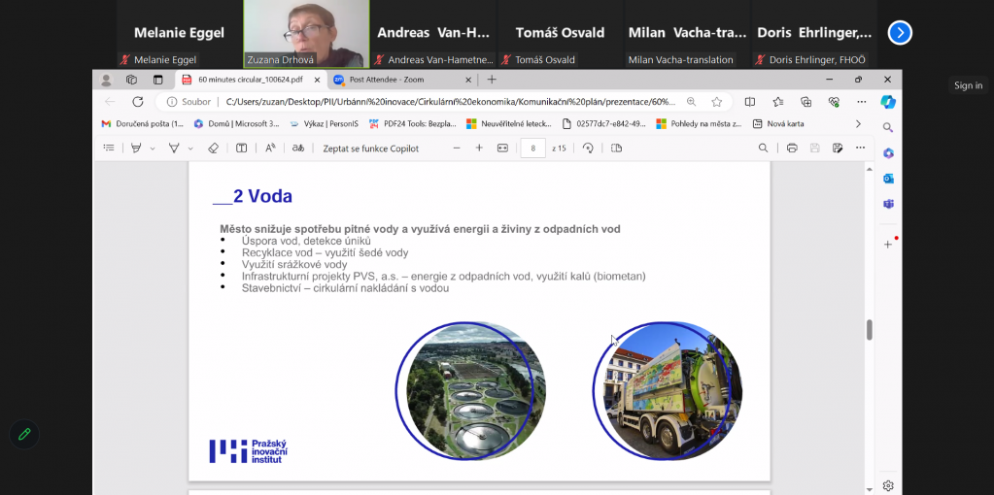Open Výkaz PersonIS bookmark
The height and width of the screenshot is (495, 994).
[x=324, y=124]
